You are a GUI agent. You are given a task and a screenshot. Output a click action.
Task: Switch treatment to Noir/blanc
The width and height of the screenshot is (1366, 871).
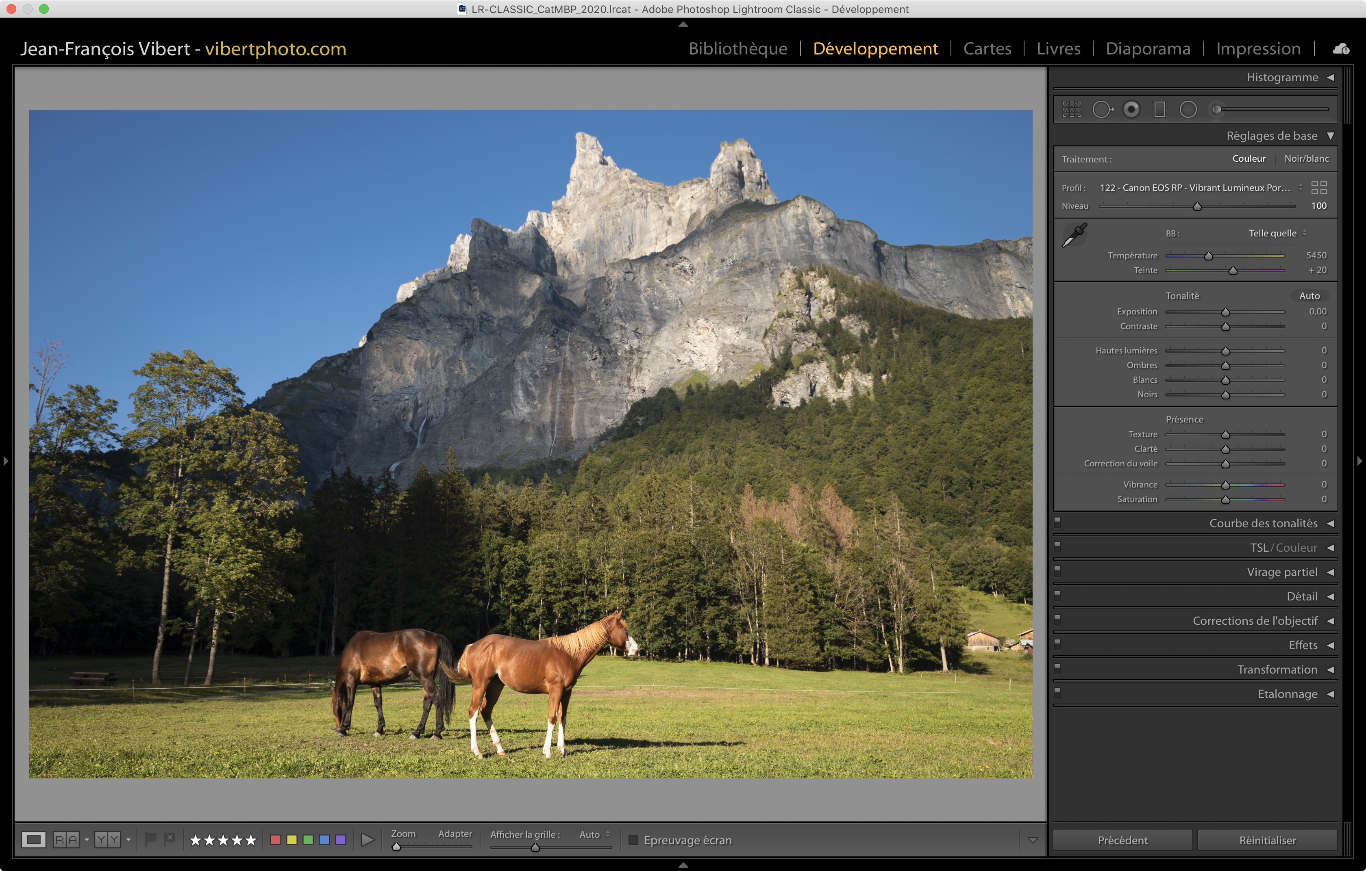(x=1306, y=159)
